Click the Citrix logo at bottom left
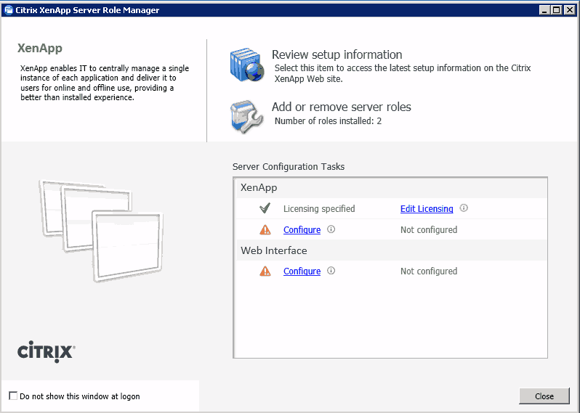 [x=47, y=352]
